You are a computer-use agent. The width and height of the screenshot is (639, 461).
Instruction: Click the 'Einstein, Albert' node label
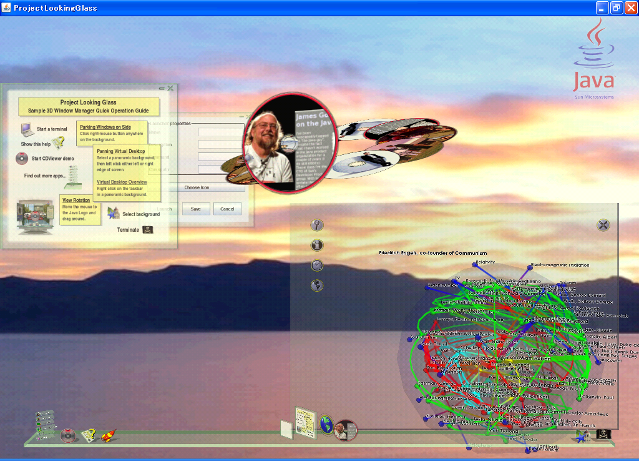(x=600, y=337)
